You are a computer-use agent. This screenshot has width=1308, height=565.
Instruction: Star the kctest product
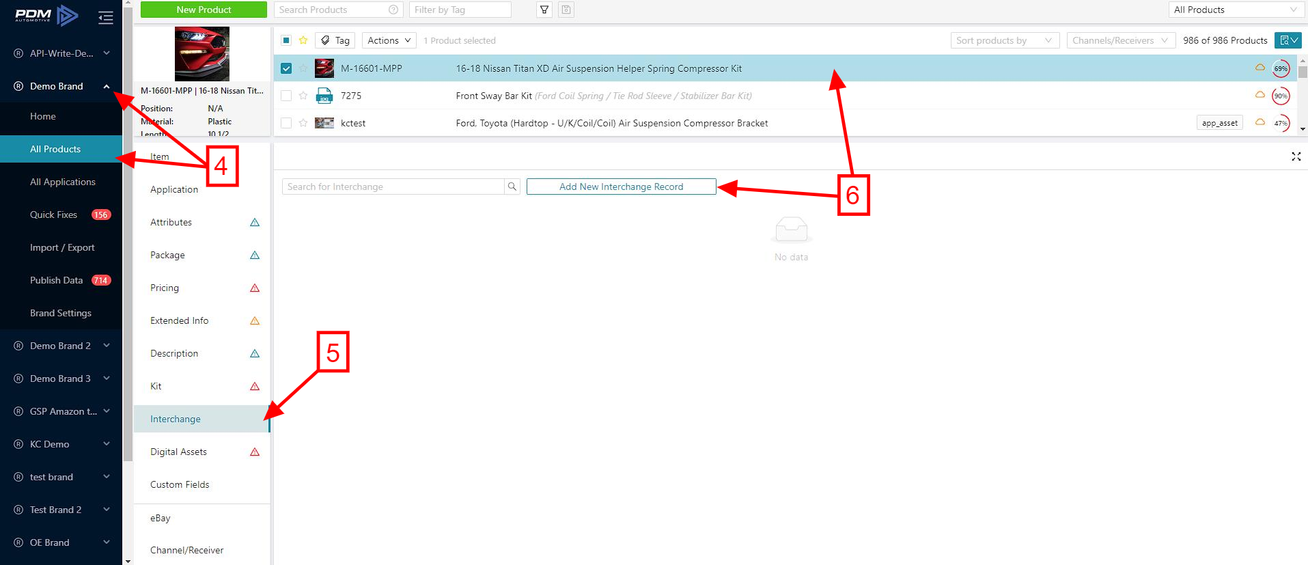303,123
